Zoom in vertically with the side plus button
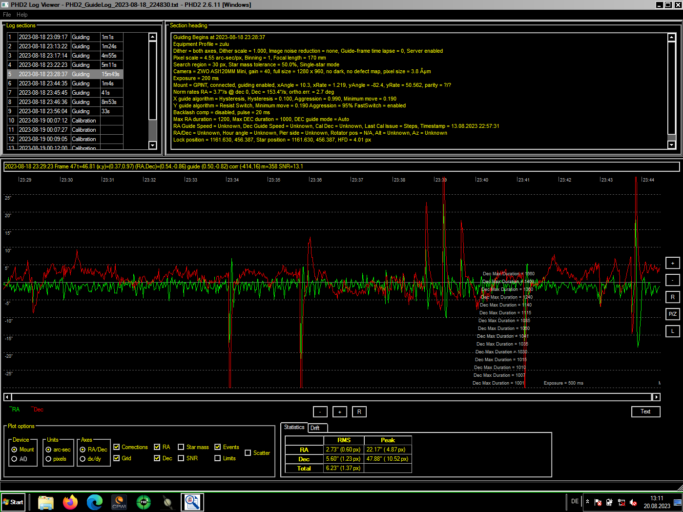The image size is (683, 512). point(673,263)
